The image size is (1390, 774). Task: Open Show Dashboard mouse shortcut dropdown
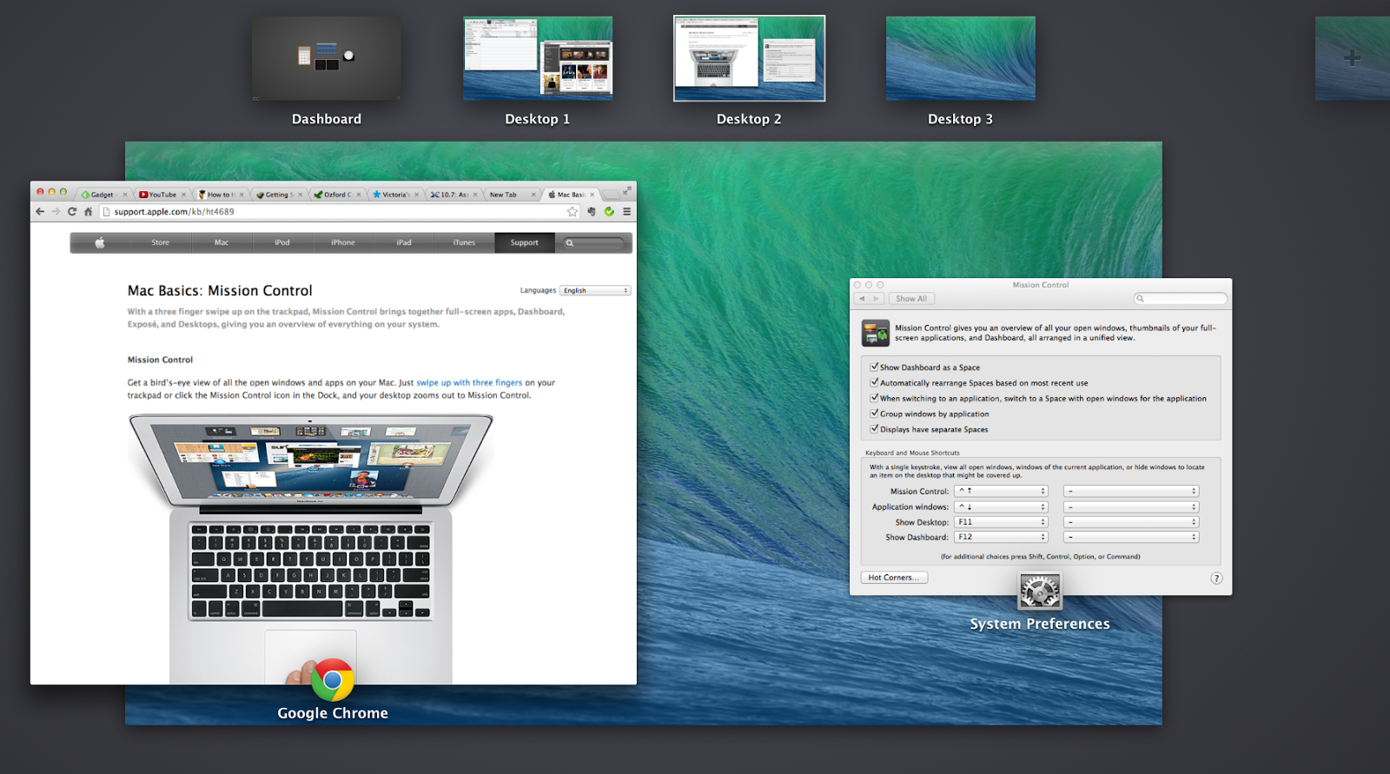[1131, 537]
